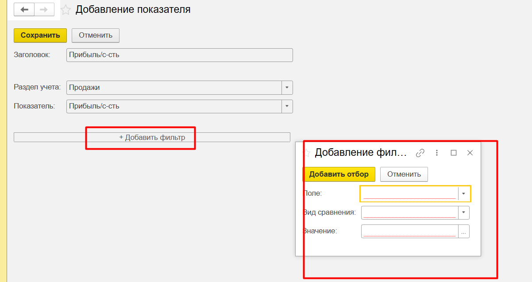Close the Добавление фильтра dialog
The width and height of the screenshot is (532, 282).
[x=470, y=153]
